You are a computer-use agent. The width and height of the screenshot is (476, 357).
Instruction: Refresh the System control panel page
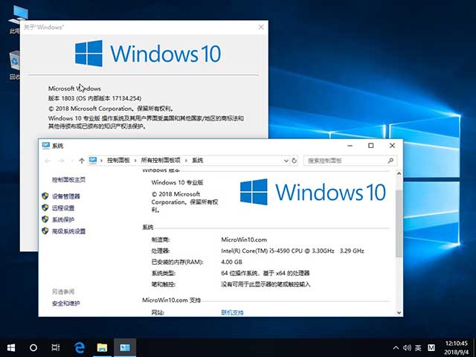(295, 160)
